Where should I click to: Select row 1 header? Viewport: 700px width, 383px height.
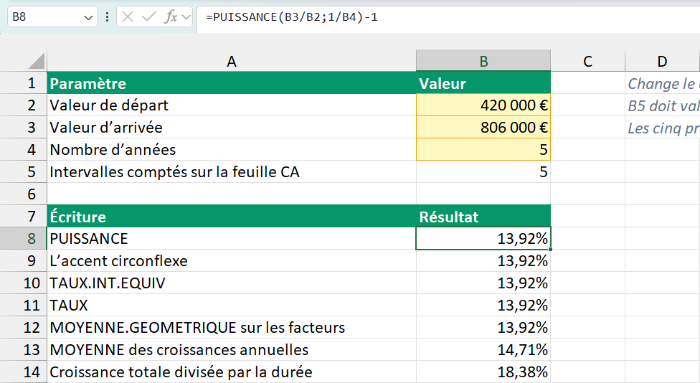click(23, 82)
